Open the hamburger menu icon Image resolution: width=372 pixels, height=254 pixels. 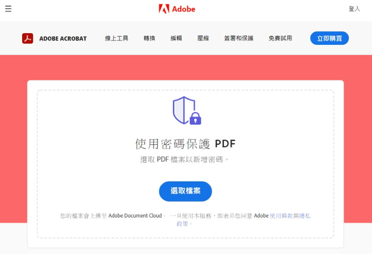[x=8, y=9]
